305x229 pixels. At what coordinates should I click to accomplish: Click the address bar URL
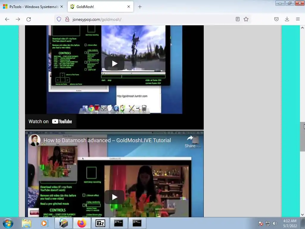coord(97,19)
